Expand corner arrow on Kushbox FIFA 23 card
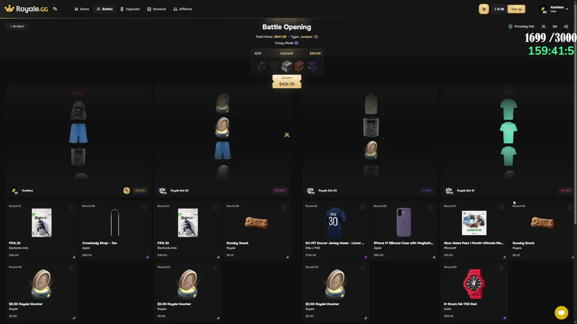 (74, 257)
